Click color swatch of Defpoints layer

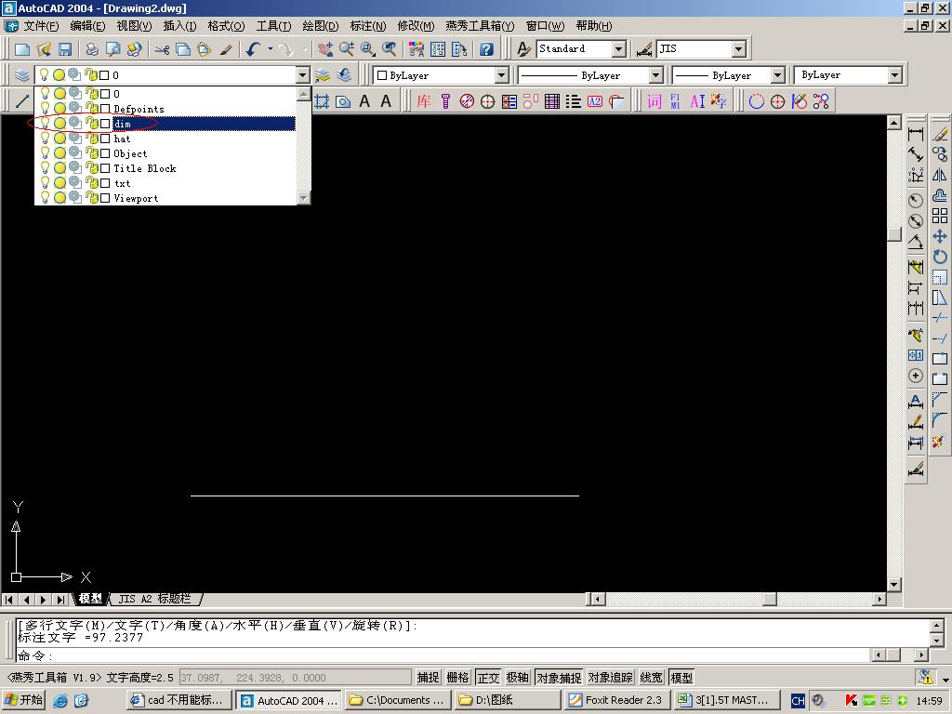tap(105, 109)
